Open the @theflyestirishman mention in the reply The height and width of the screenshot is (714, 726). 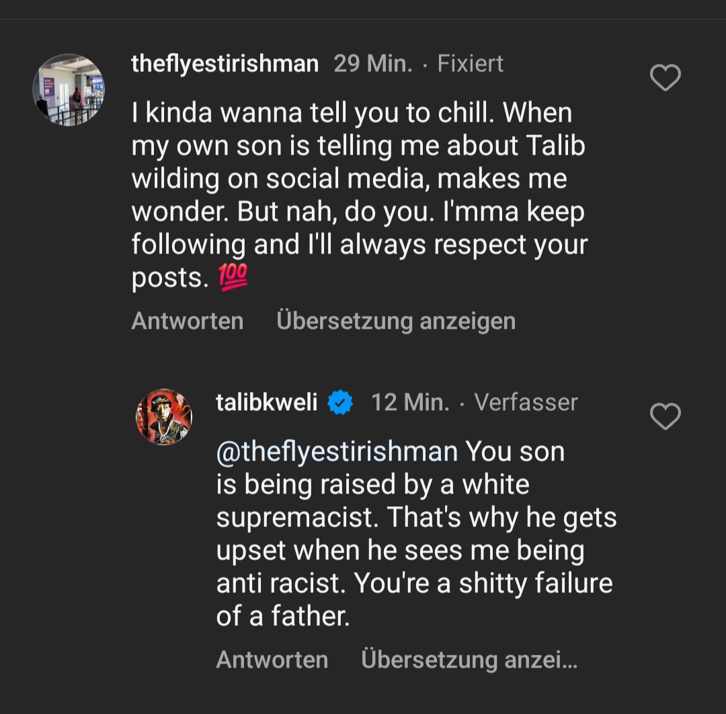point(337,451)
